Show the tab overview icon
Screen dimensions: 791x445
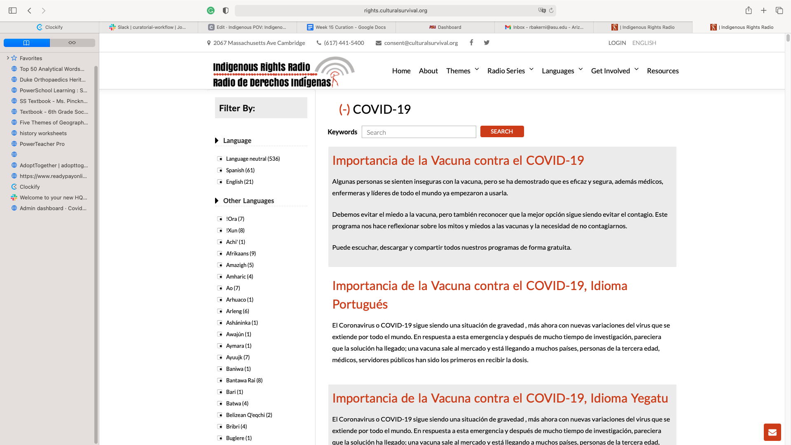[x=779, y=10]
